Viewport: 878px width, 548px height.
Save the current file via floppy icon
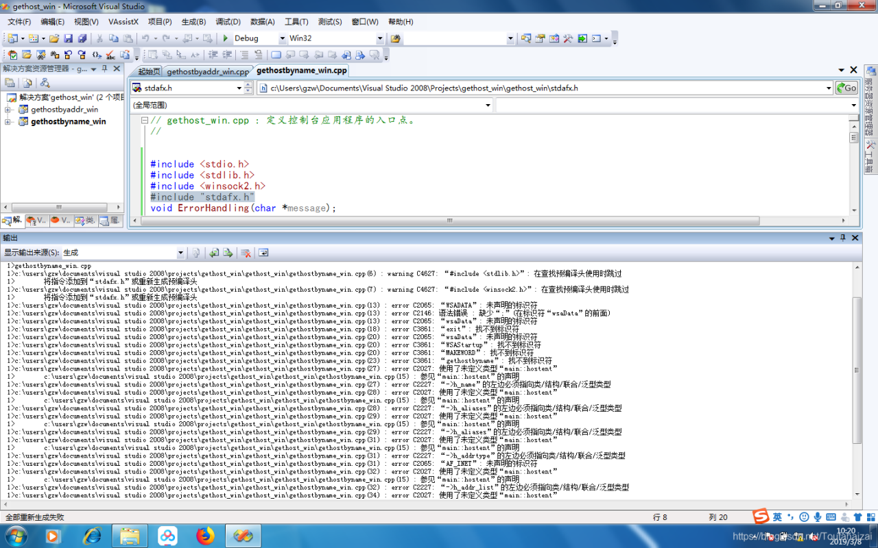pos(69,38)
